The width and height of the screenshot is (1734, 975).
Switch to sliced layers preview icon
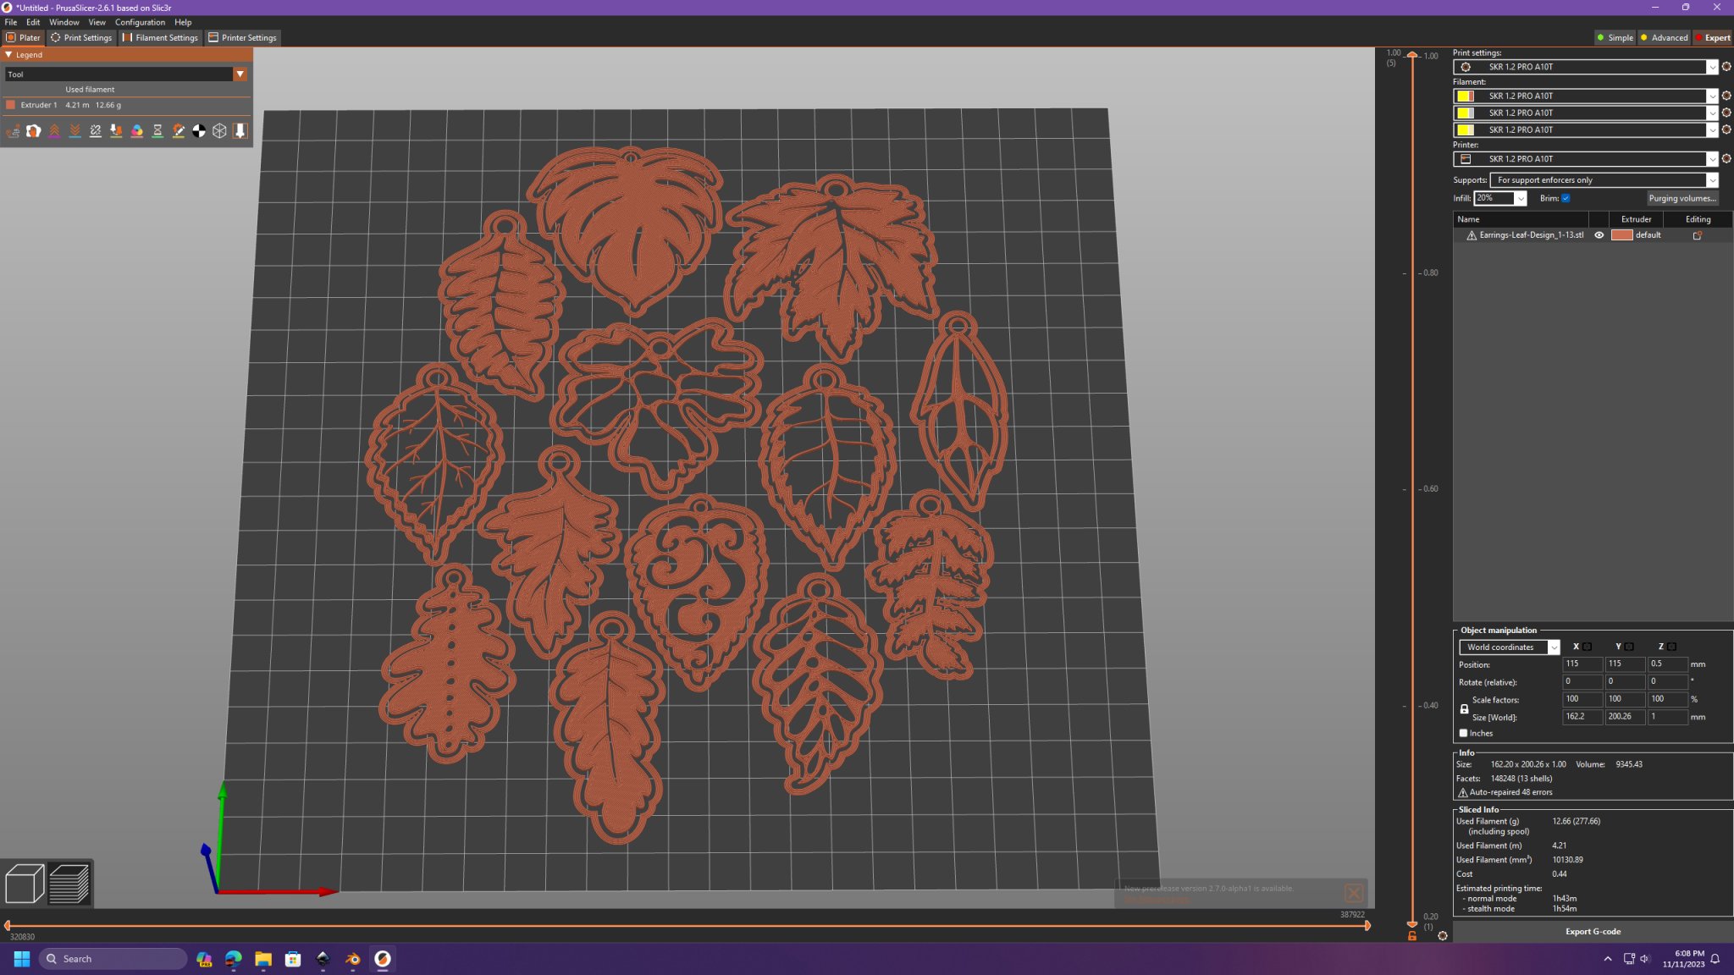pos(69,884)
